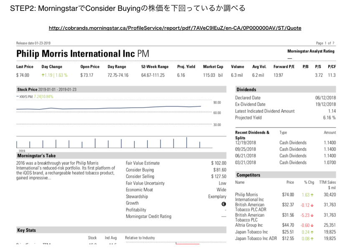Click red down arrow for Altria Group -0.60
Viewport: 353px width, 251px height.
[x=312, y=225]
